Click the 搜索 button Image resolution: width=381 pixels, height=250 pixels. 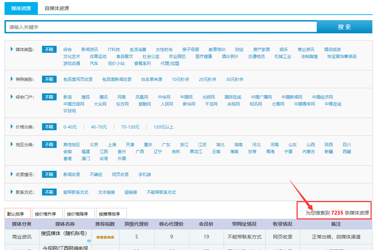344,27
